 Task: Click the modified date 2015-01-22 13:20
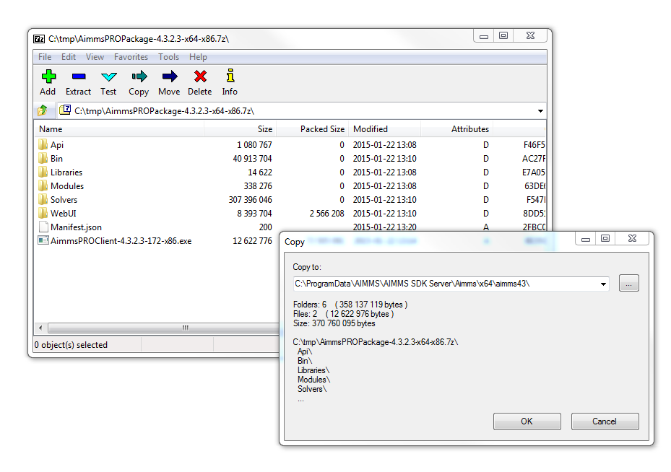click(385, 227)
